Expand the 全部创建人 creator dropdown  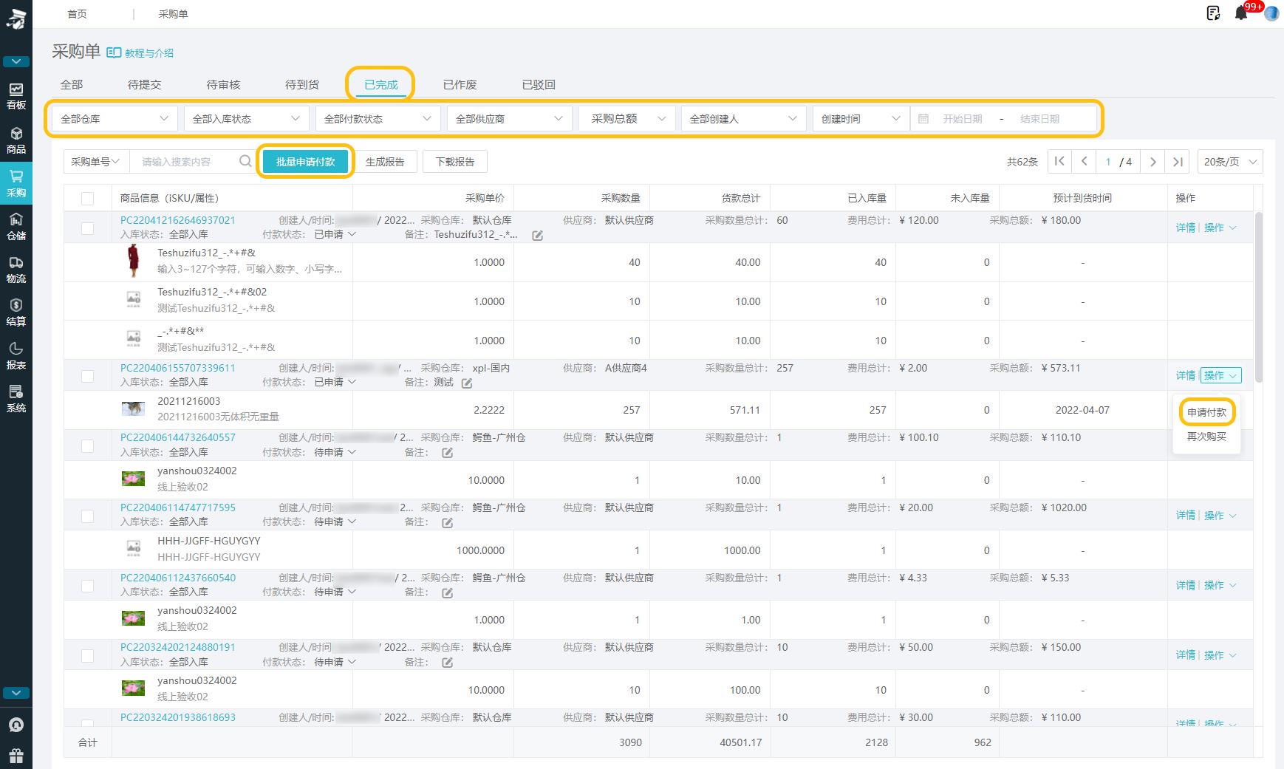pyautogui.click(x=744, y=118)
